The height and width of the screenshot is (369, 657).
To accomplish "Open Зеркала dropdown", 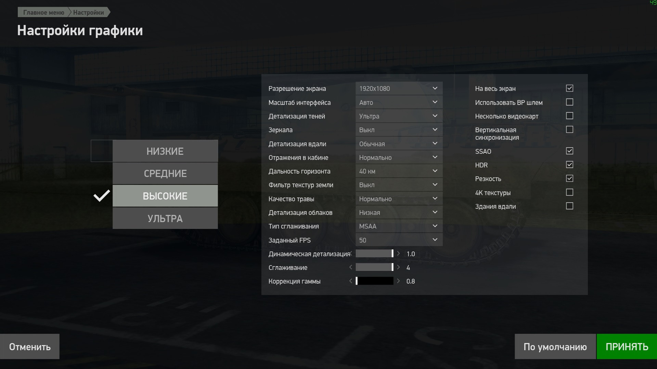I will tap(399, 130).
